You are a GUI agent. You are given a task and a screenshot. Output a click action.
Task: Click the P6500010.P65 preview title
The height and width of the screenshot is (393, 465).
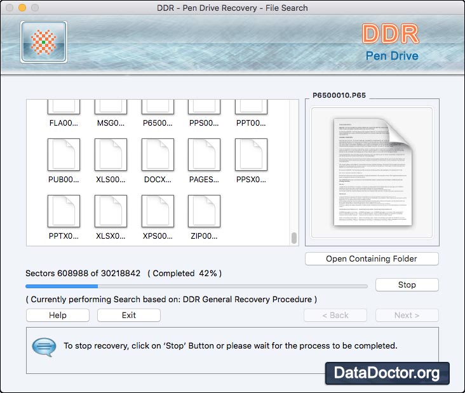click(339, 95)
